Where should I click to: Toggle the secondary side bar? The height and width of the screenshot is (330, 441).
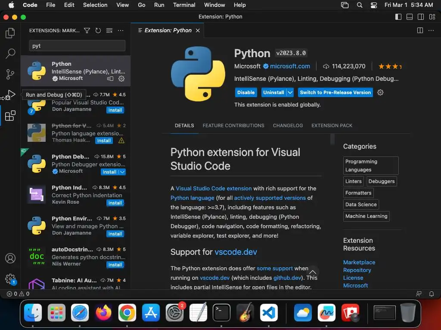pos(421,17)
